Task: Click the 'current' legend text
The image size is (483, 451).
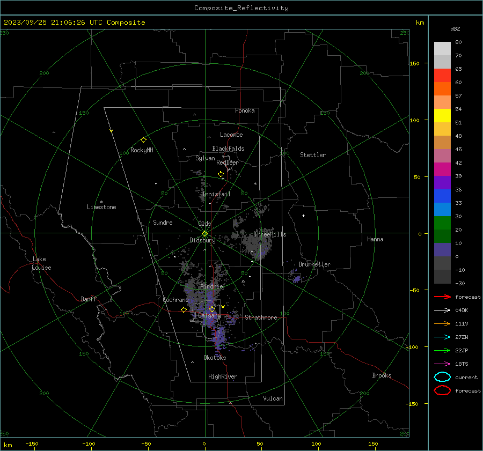Action: pos(466,377)
